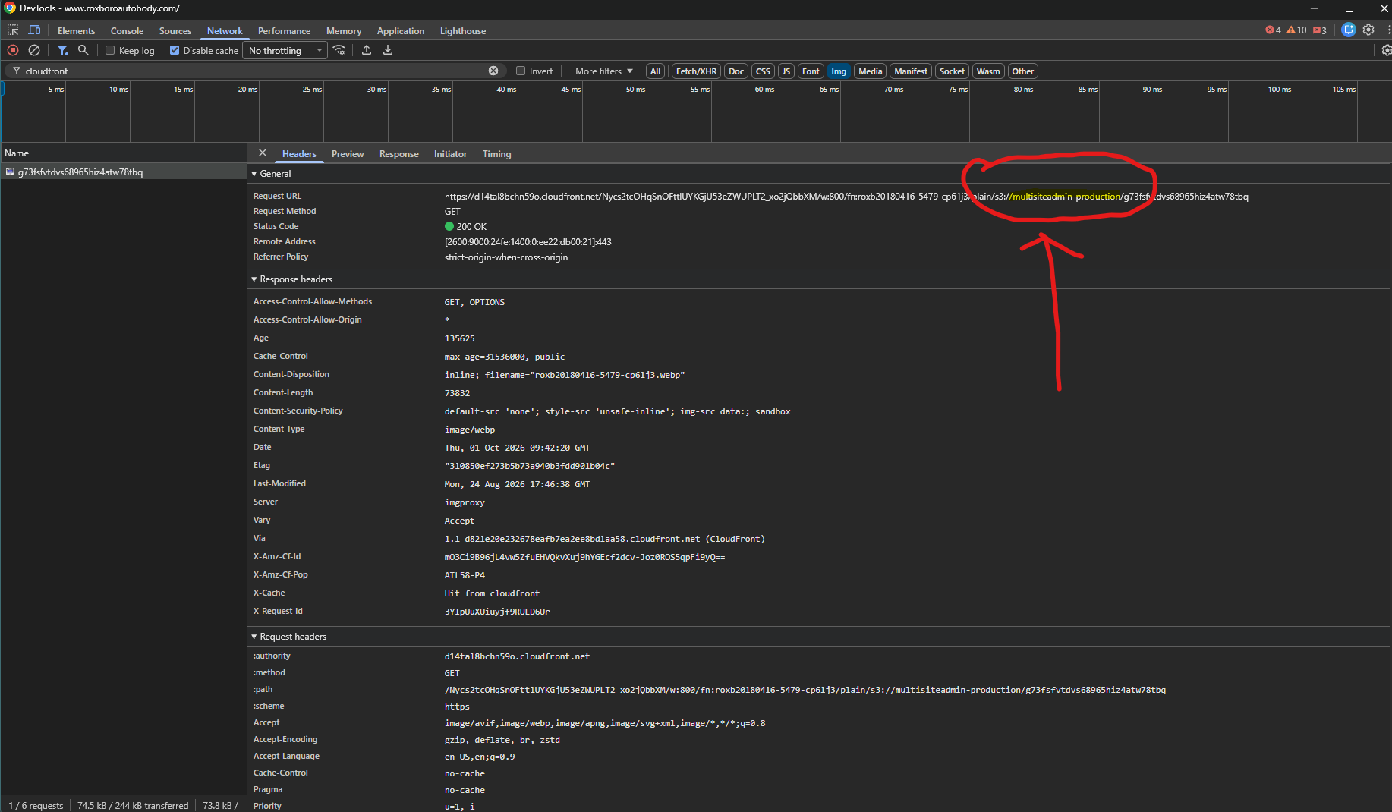Screen dimensions: 1392x812
Task: Click the Name column header
Action: tap(124, 153)
